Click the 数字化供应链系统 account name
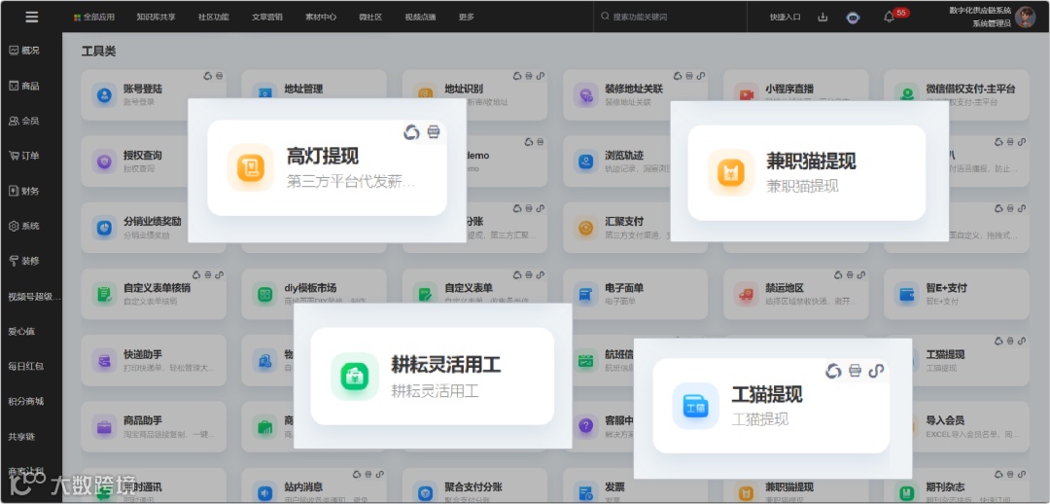The image size is (1050, 504). tap(980, 10)
